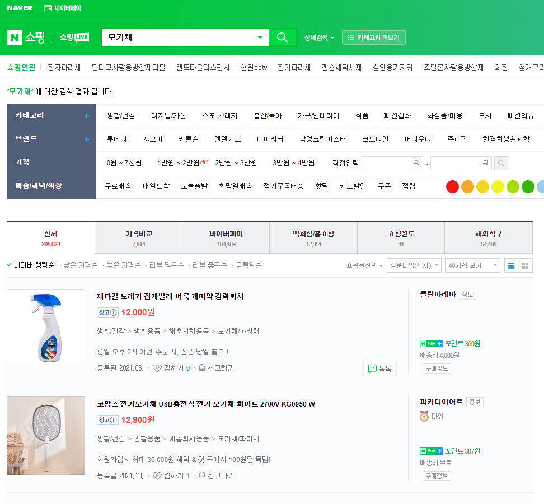Switch to list view icon

click(x=511, y=265)
